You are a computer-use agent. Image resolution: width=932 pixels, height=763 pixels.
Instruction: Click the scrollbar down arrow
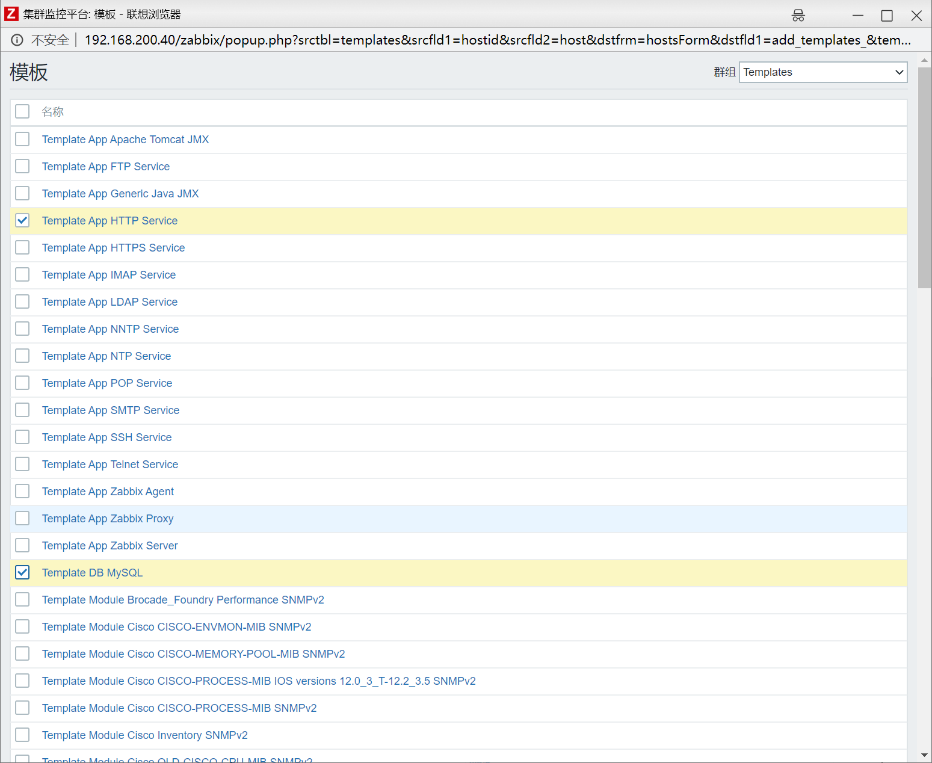click(924, 755)
